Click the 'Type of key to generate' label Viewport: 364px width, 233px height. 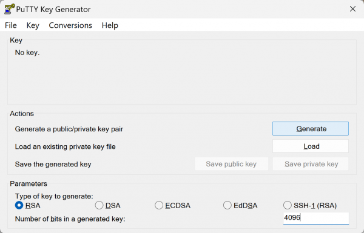54,196
